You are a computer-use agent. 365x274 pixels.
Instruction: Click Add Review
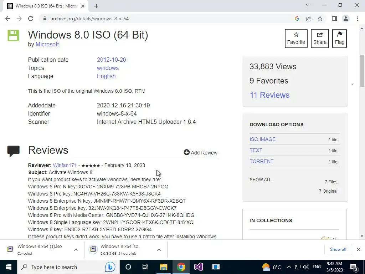point(201,153)
